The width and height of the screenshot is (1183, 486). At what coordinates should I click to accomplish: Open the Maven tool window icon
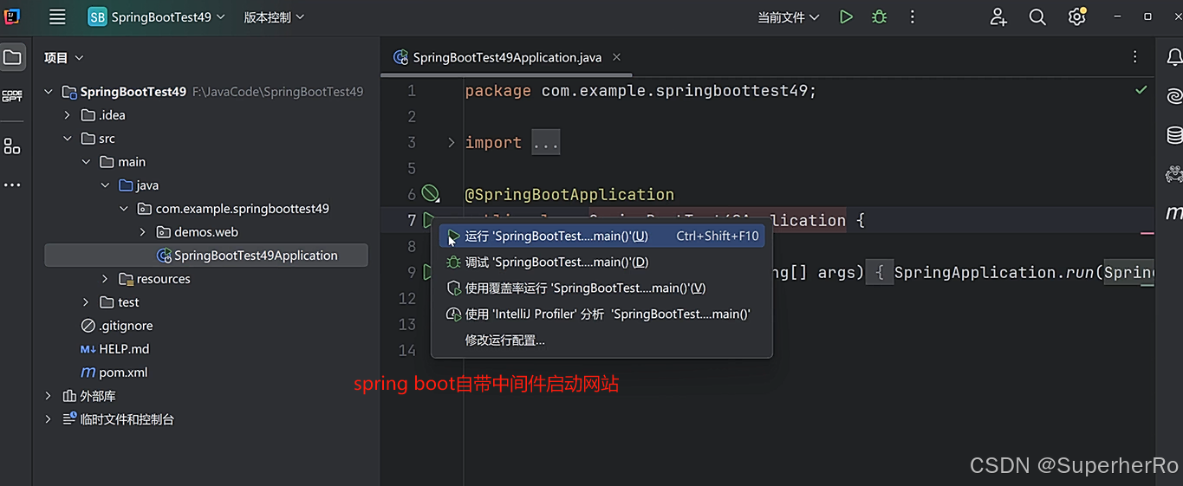click(1174, 212)
